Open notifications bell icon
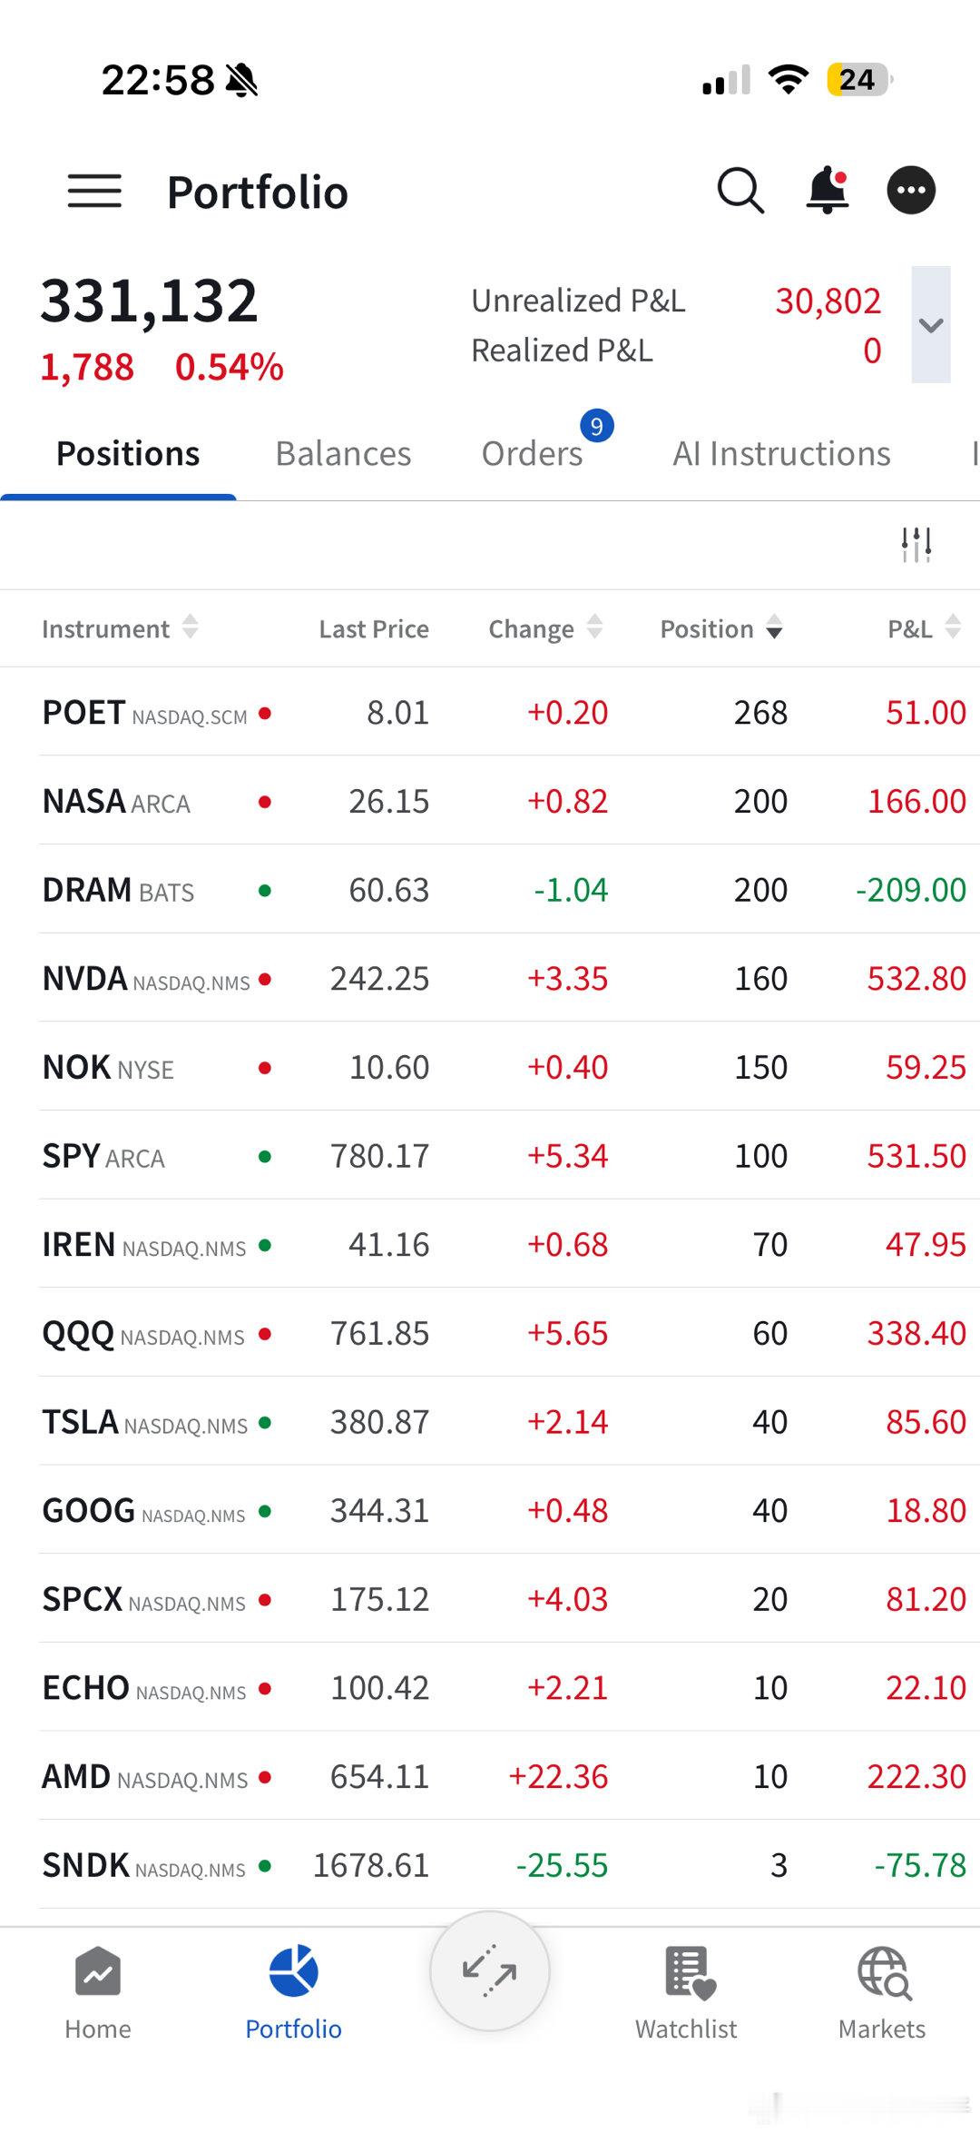The width and height of the screenshot is (980, 2133). tap(828, 190)
